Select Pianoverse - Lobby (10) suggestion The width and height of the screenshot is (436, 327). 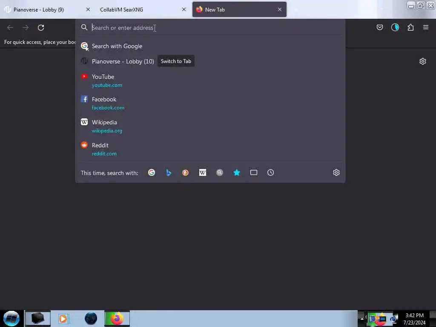[210, 61]
